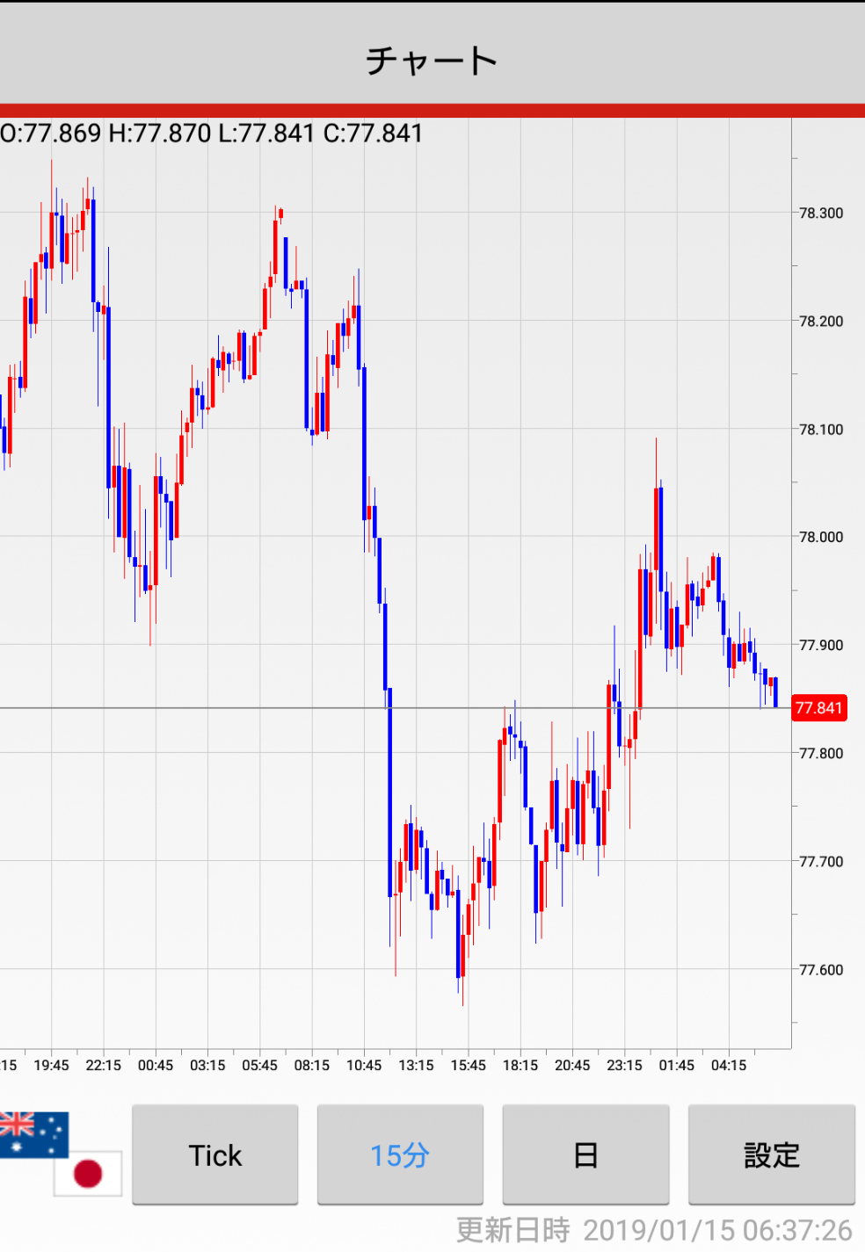The height and width of the screenshot is (1252, 865).
Task: Switch to the Tick chart view
Action: click(x=215, y=1154)
